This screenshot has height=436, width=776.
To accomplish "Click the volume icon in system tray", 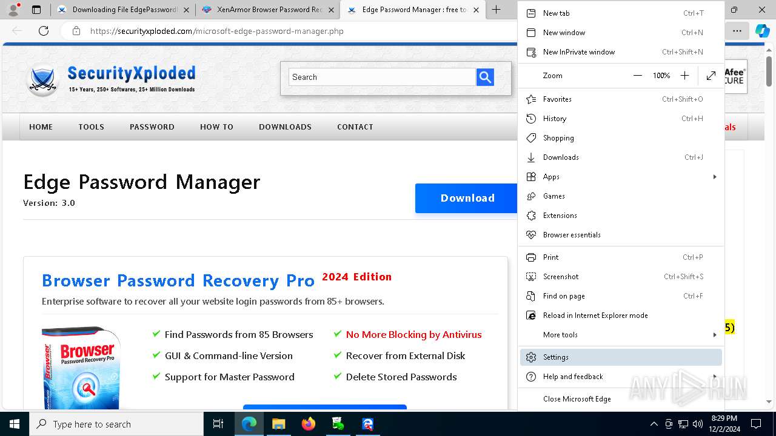I will point(697,424).
